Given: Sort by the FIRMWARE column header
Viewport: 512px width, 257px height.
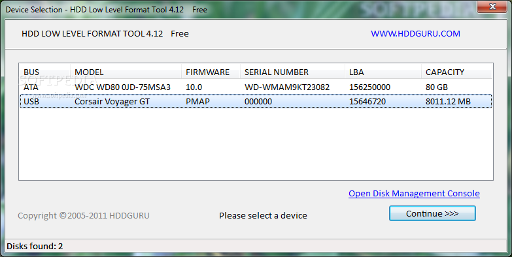Looking at the screenshot, I should tap(211, 72).
